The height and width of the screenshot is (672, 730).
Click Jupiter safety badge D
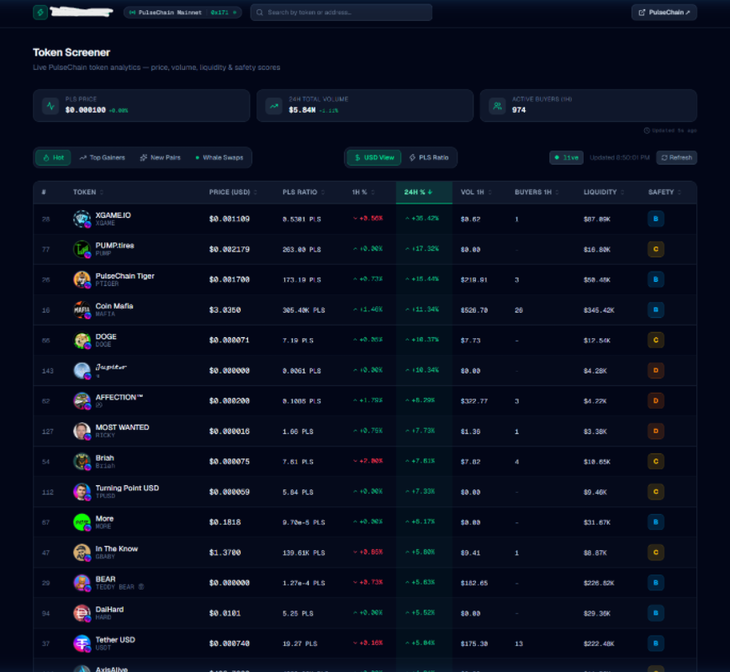coord(655,371)
